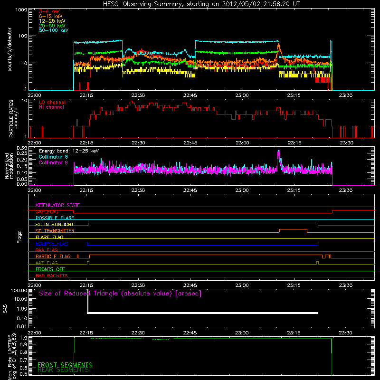Click the yellow 12-25 keV legend entry in the count-rate panel
The width and height of the screenshot is (380, 380).
(x=52, y=21)
